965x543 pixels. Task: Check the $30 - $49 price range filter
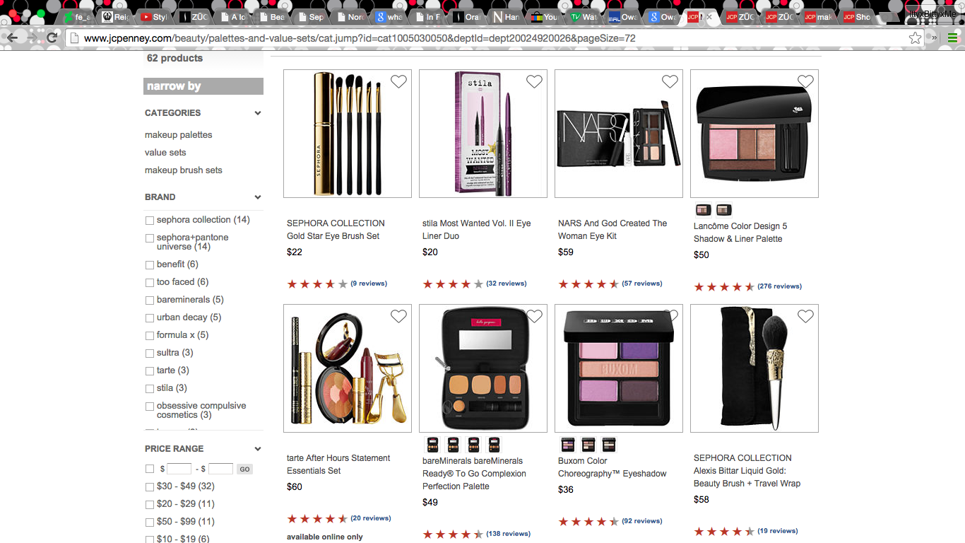tap(149, 486)
